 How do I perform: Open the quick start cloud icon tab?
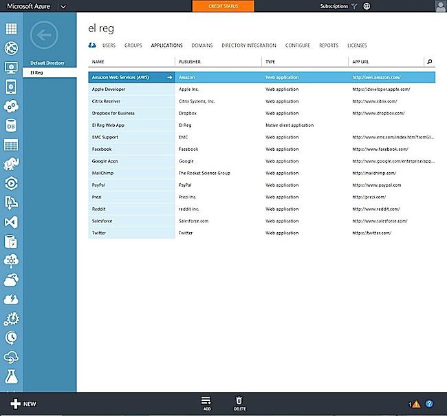pyautogui.click(x=92, y=45)
